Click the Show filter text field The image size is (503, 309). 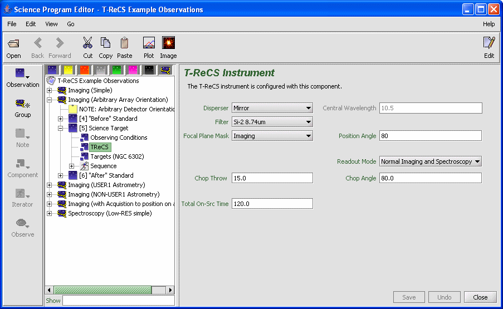pos(119,301)
